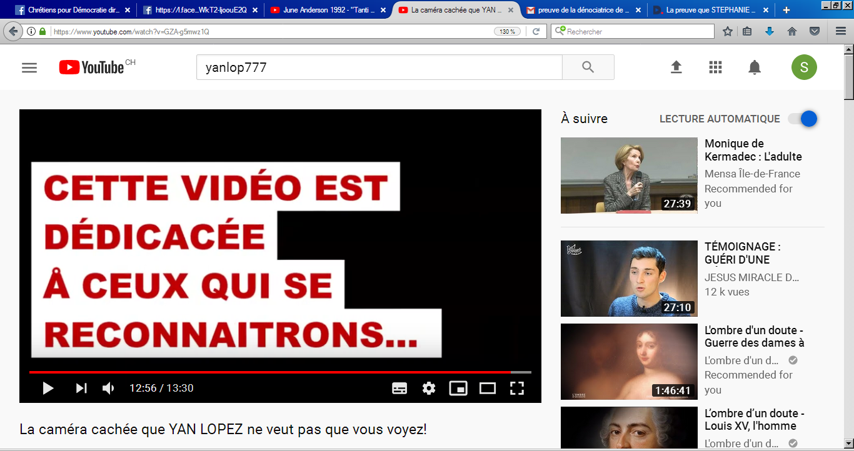
Task: Open L'ombre d'un doute - Guerre des dames title
Action: click(755, 336)
